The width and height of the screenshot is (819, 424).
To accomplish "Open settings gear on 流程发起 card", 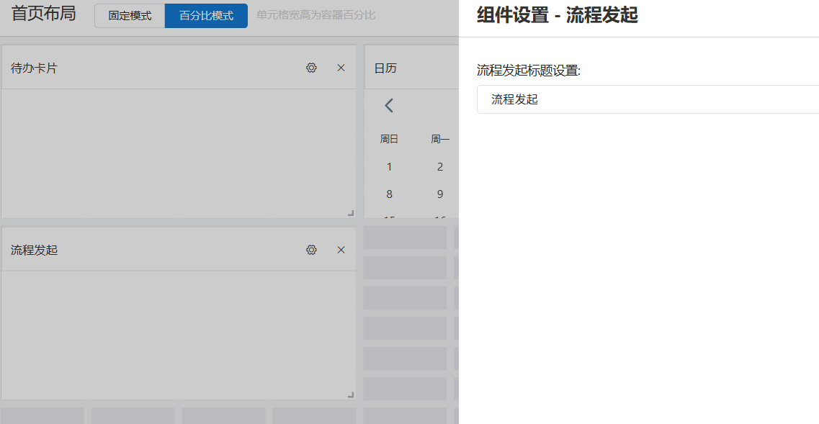I will click(x=311, y=250).
